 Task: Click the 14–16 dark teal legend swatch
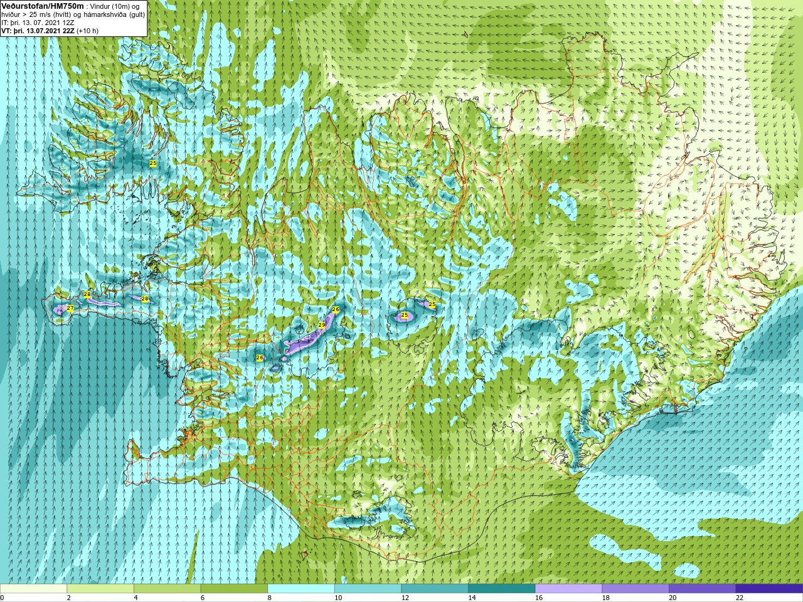click(x=502, y=589)
